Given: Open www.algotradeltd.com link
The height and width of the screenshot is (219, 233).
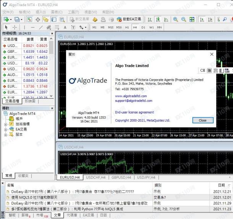Looking at the screenshot, I should tap(131, 96).
